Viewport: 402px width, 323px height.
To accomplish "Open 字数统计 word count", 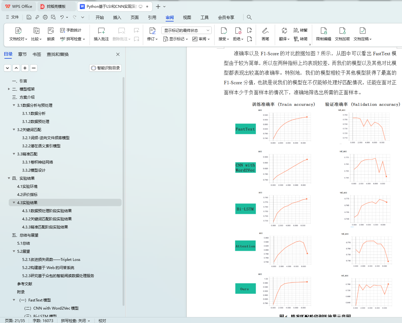I will coord(71,30).
